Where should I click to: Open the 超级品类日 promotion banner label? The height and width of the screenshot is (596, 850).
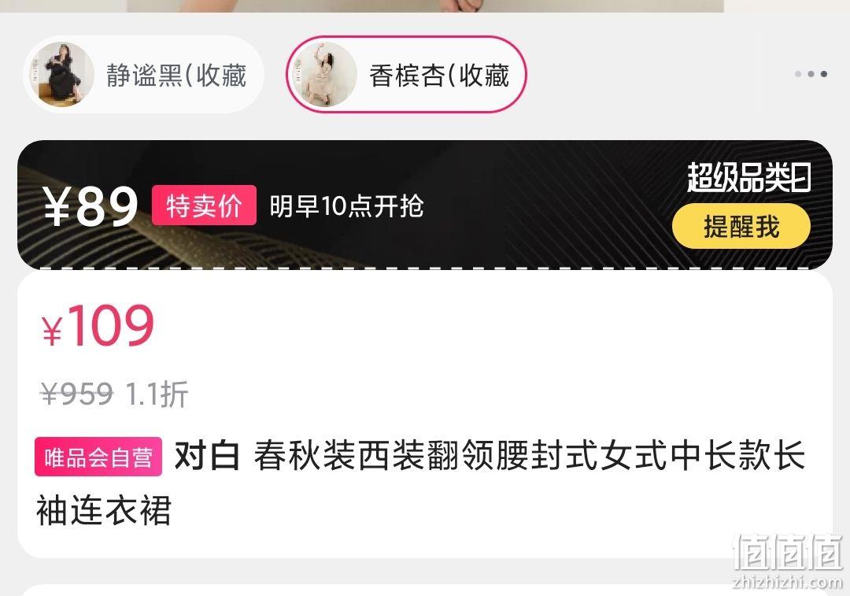click(x=748, y=177)
